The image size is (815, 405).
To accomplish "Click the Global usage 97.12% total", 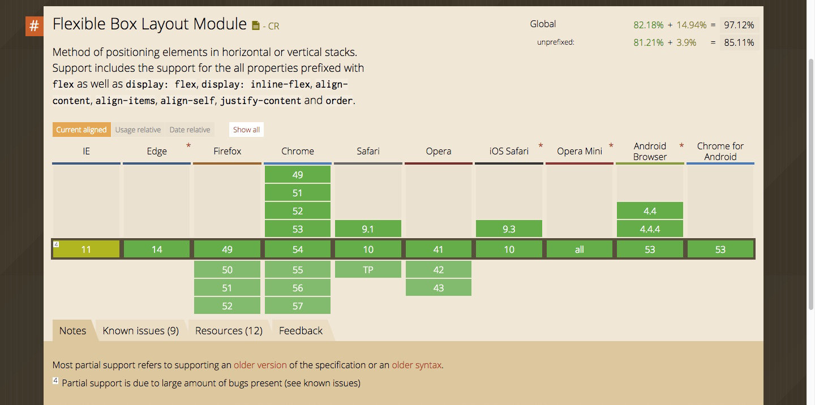I will (739, 24).
